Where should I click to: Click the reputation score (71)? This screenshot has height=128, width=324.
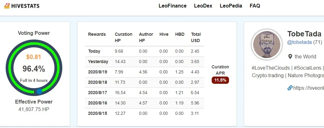point(318,42)
